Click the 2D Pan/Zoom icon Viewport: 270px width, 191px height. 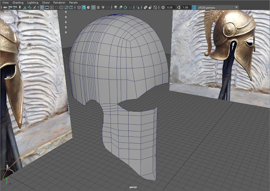pos(30,8)
